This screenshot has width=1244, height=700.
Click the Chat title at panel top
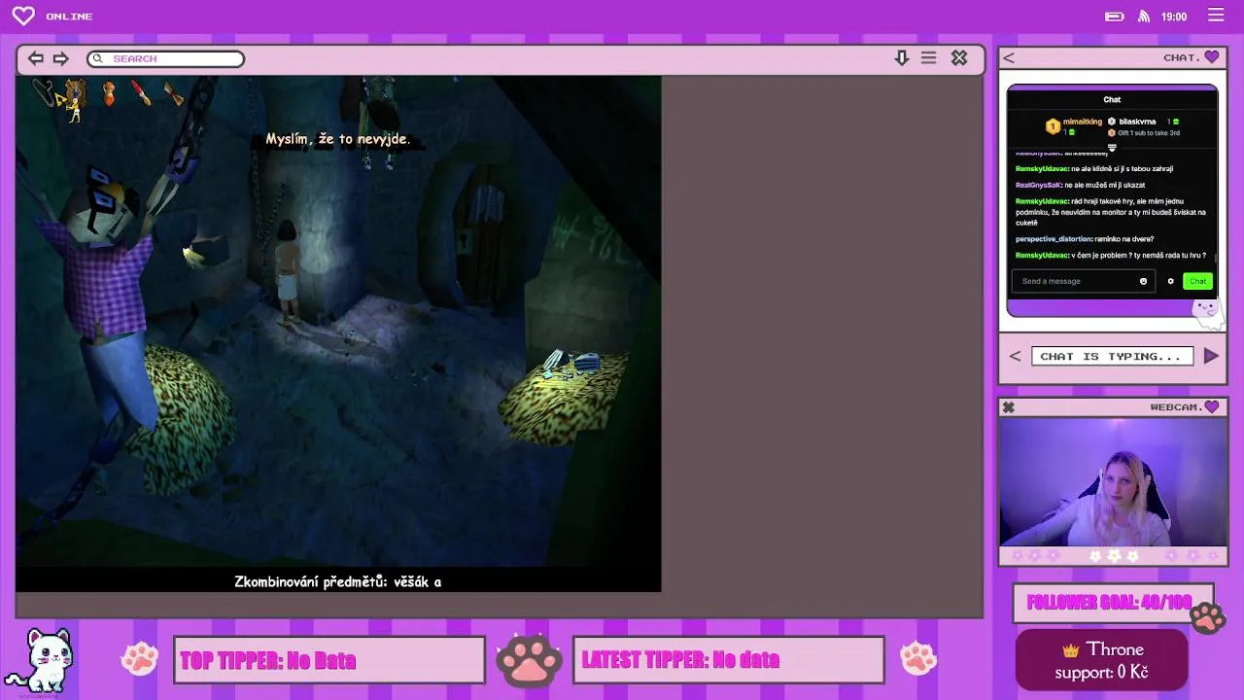pos(1112,99)
